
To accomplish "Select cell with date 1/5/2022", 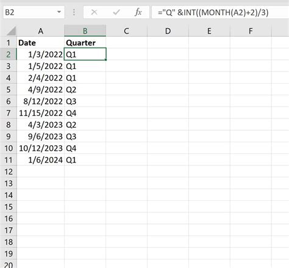I will coord(41,66).
